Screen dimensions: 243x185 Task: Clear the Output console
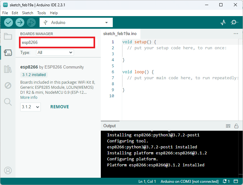(x=228, y=126)
